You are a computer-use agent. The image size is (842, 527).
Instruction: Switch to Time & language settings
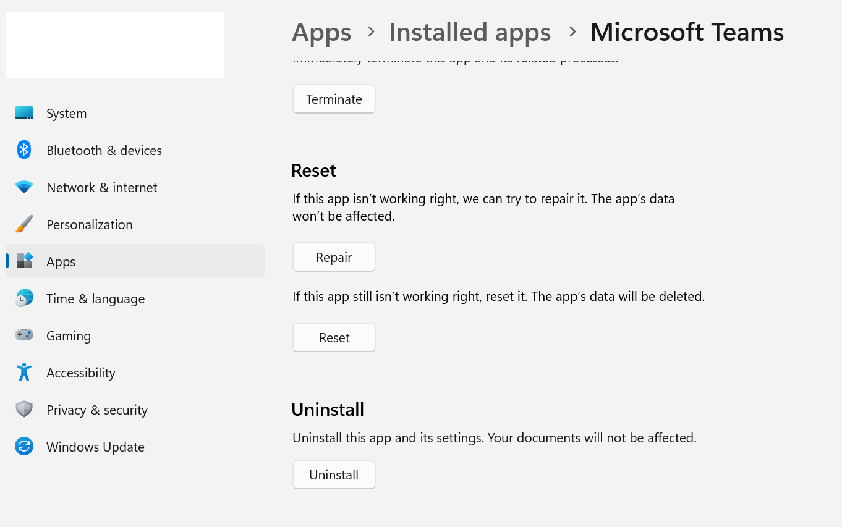click(135, 298)
